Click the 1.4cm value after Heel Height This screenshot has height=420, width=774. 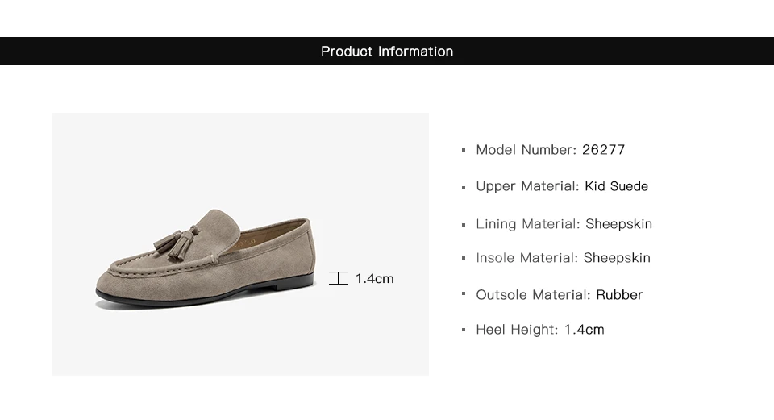(x=585, y=330)
